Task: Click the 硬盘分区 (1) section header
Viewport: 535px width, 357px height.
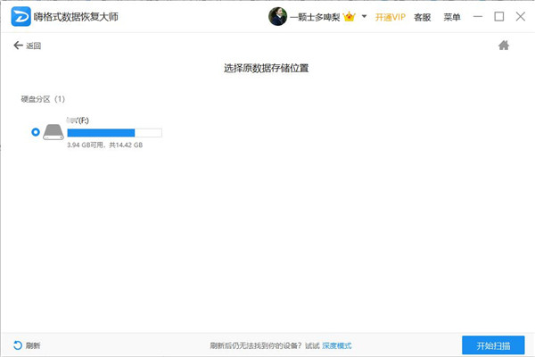Action: [x=43, y=98]
